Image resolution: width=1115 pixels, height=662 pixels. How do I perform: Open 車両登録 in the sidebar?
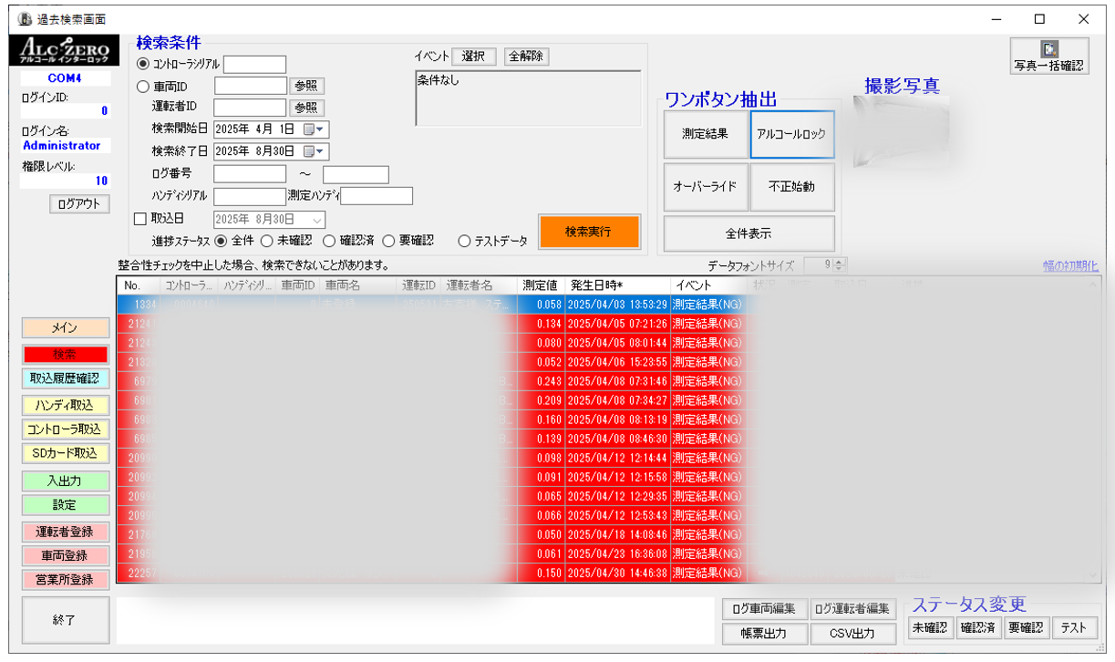tap(65, 555)
